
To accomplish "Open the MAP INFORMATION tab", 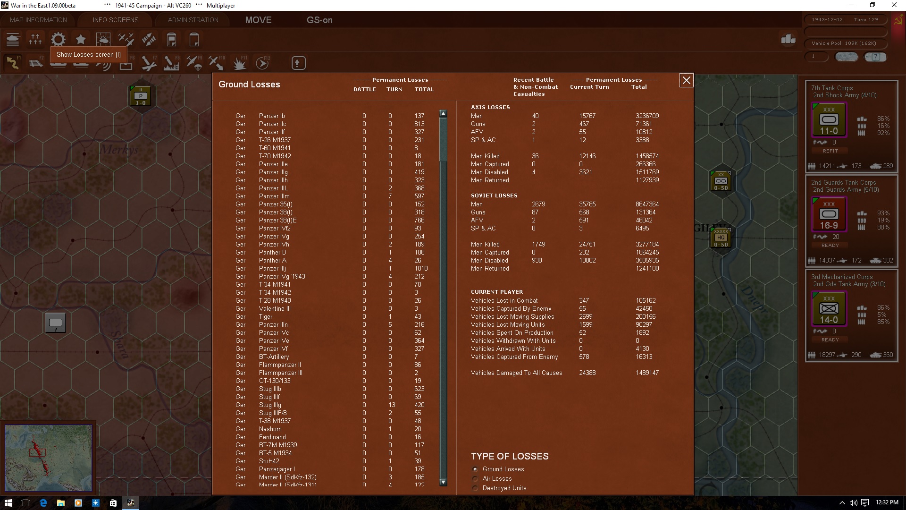I will coord(38,20).
